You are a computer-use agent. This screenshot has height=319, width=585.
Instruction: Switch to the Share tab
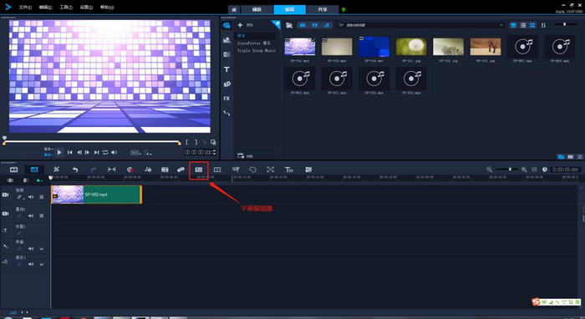pyautogui.click(x=323, y=9)
